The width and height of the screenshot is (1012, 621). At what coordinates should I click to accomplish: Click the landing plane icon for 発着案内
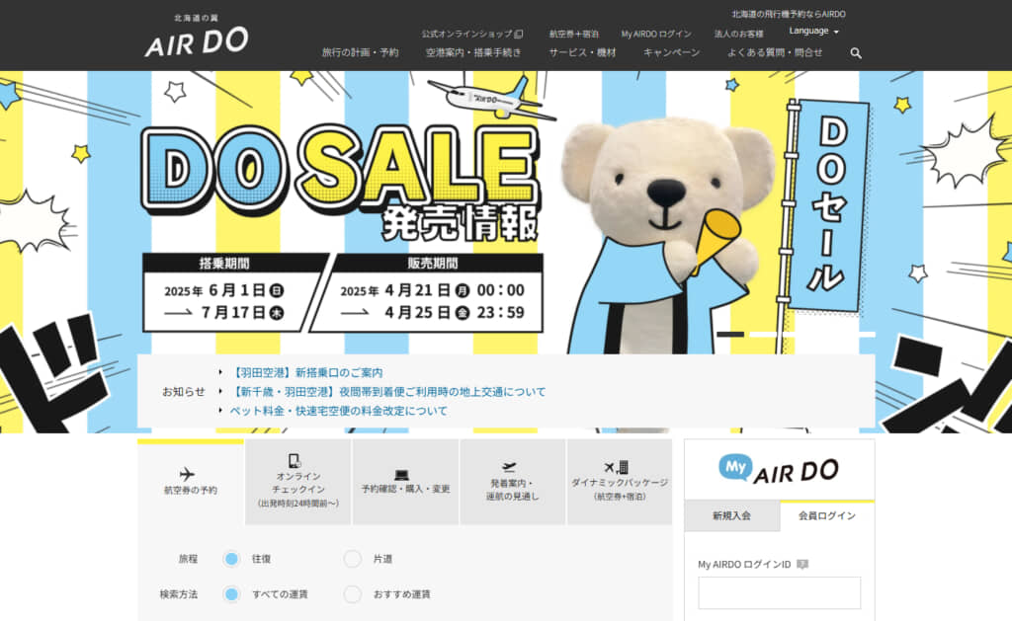pyautogui.click(x=509, y=467)
